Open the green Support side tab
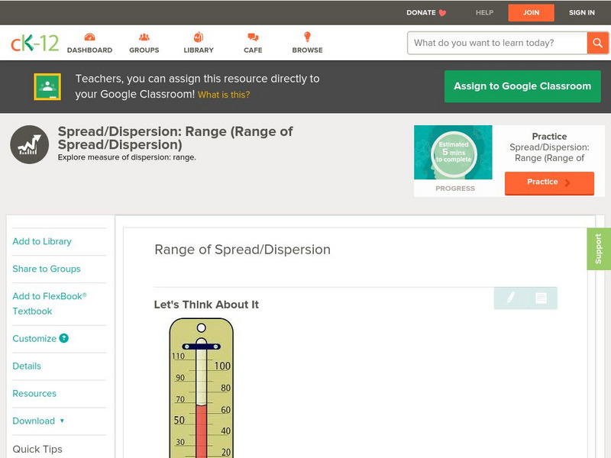Screen dimensions: 611x458 (x=599, y=249)
